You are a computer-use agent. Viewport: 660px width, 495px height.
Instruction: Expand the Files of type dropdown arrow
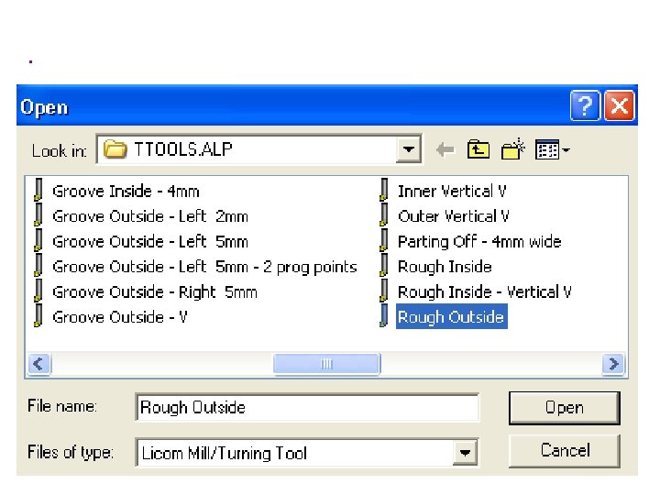[x=465, y=453]
